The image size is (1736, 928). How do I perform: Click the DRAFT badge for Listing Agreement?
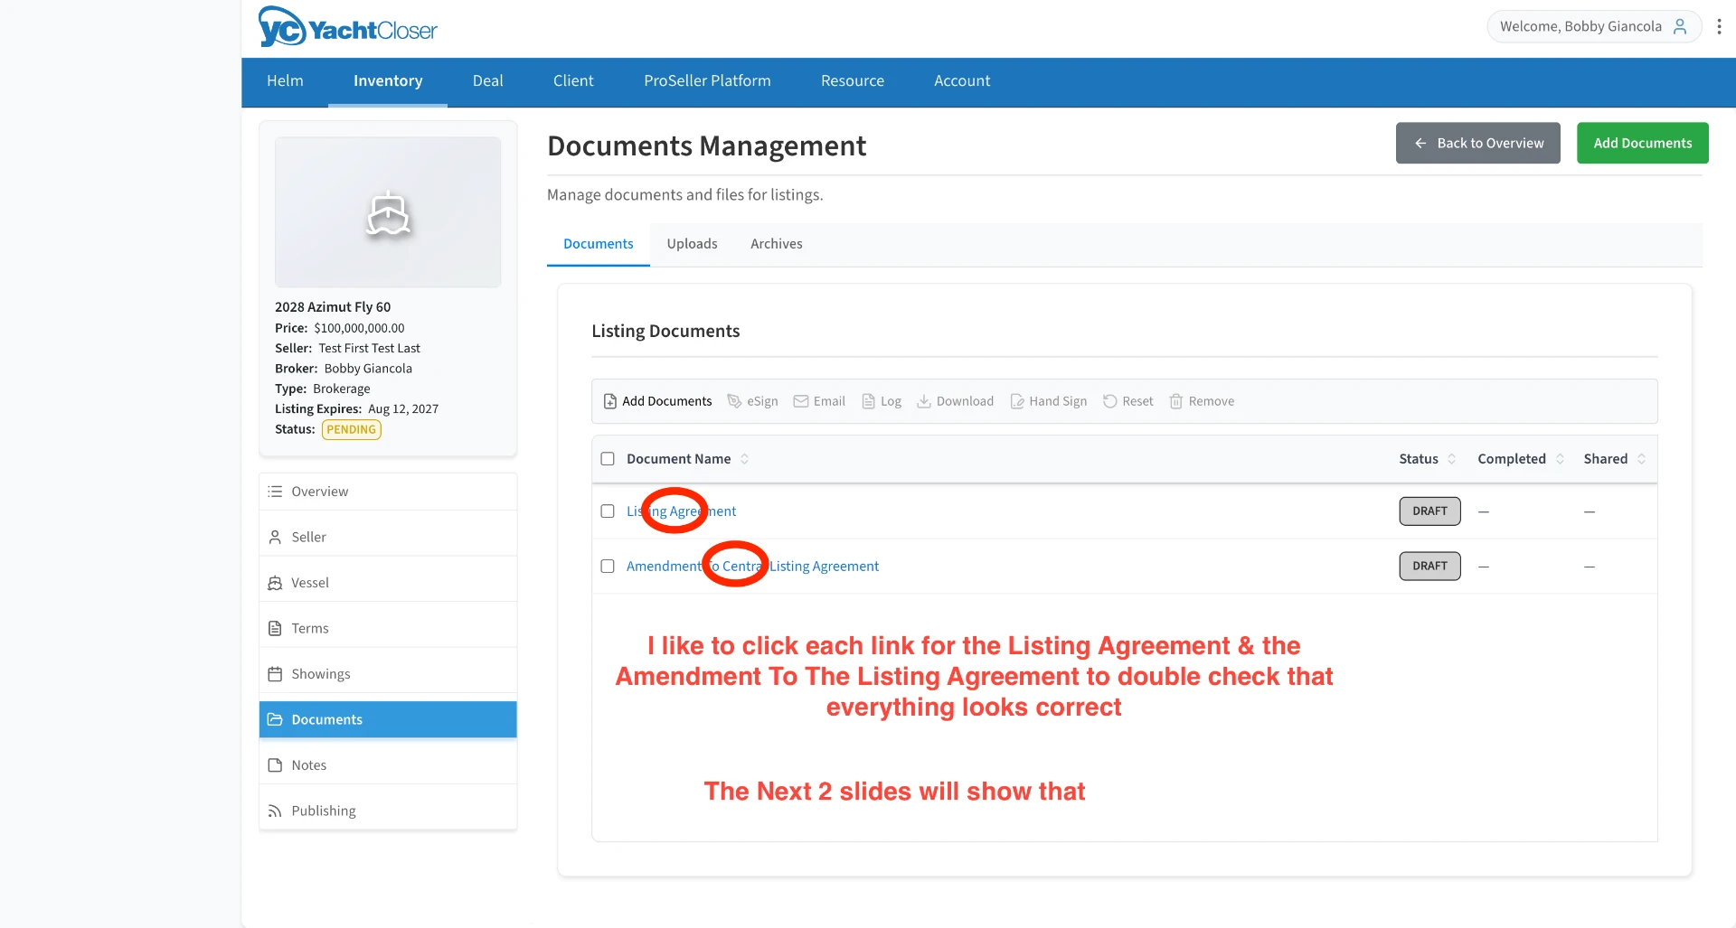click(1429, 511)
